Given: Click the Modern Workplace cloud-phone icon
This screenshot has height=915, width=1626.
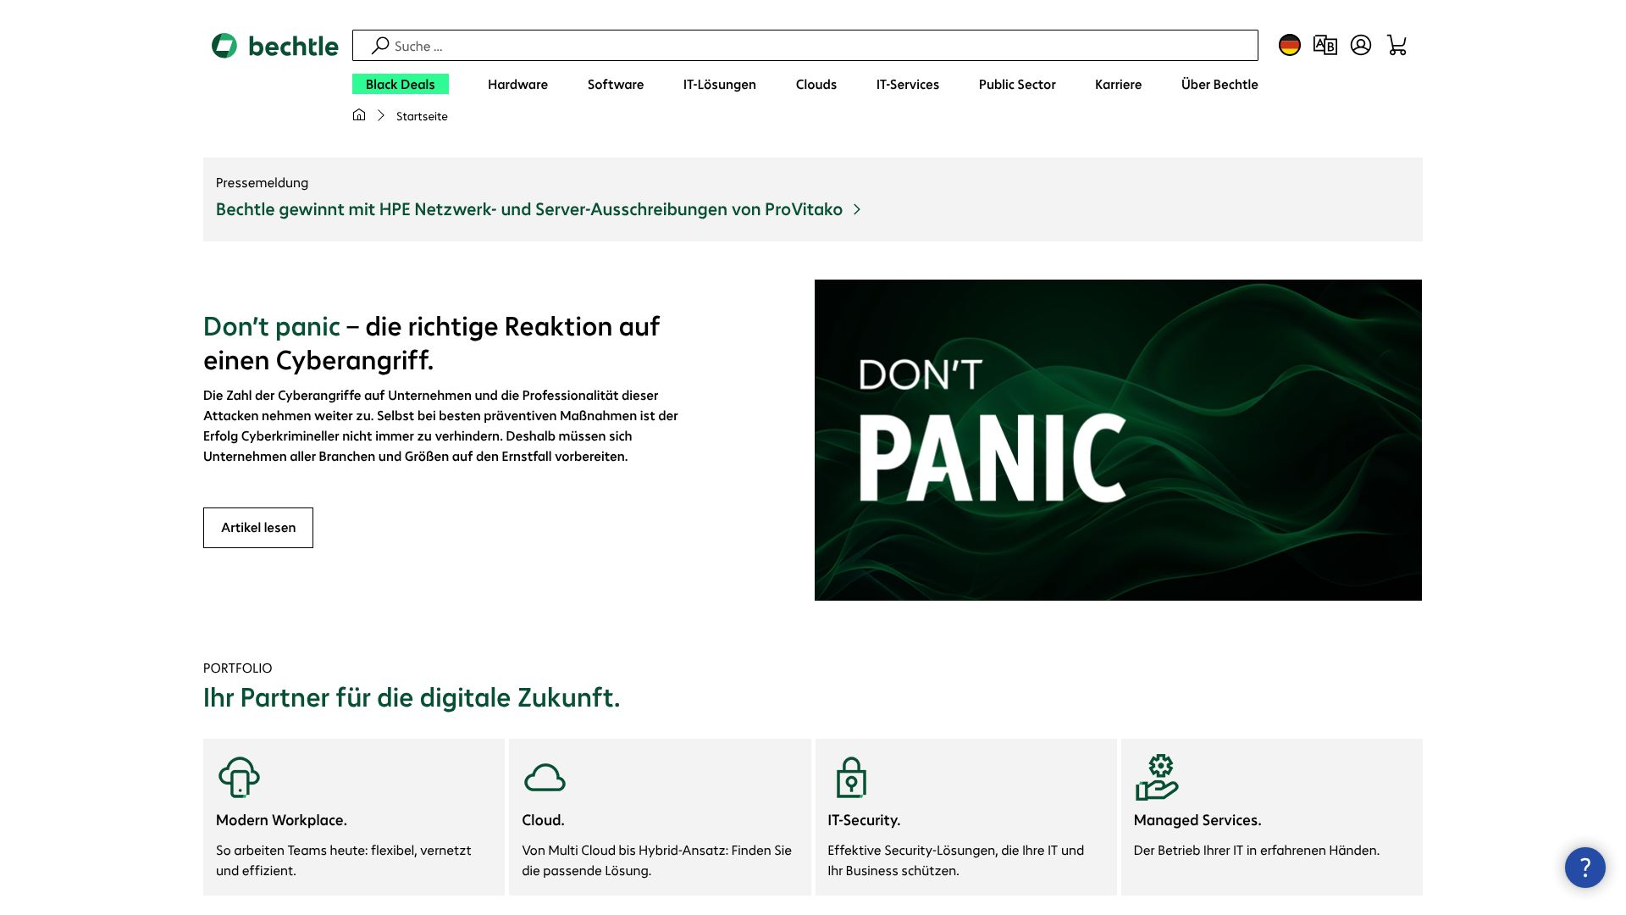Looking at the screenshot, I should (x=239, y=777).
